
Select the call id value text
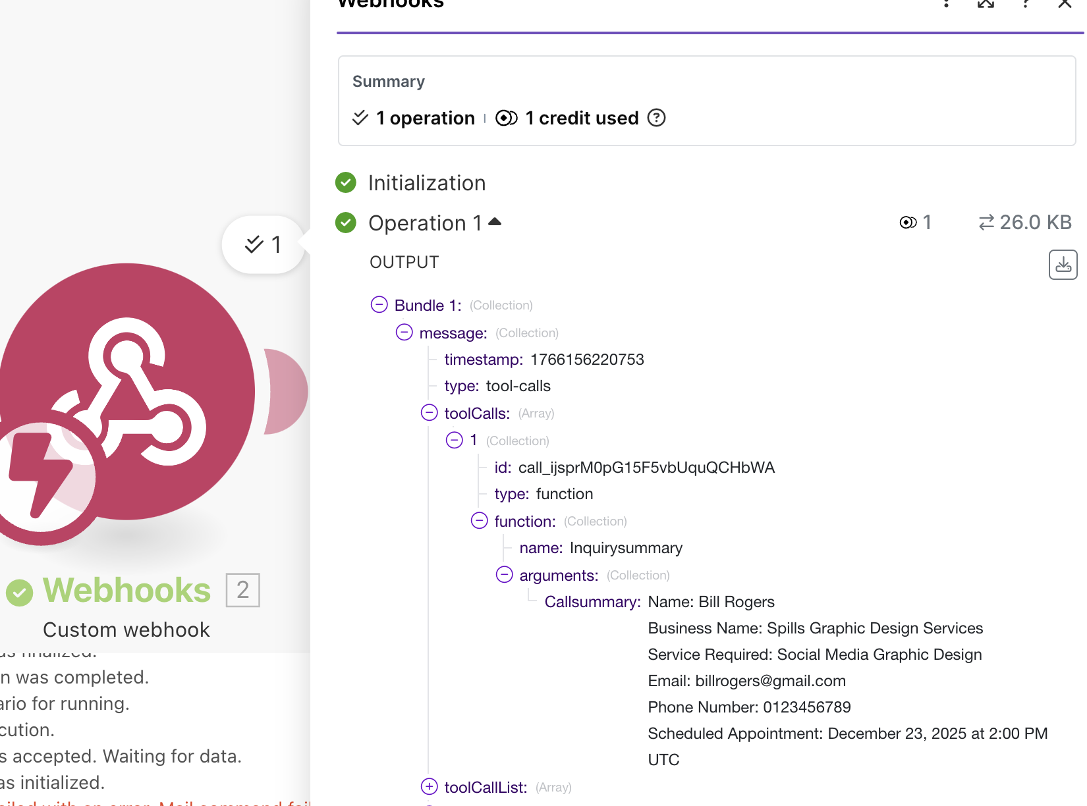[x=646, y=468]
